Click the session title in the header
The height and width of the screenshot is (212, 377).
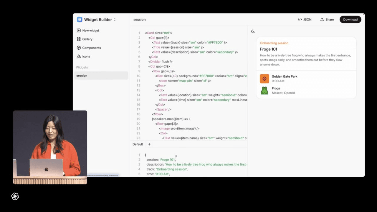[x=140, y=20]
